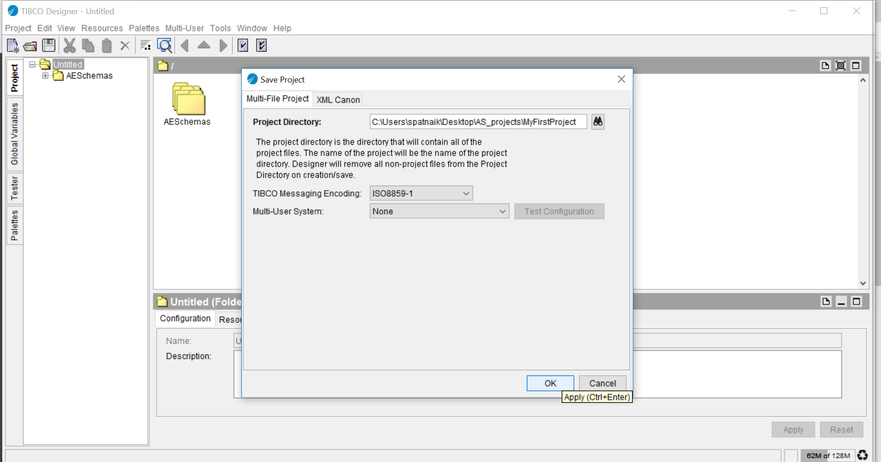Open the Resources menu
This screenshot has width=881, height=462.
tap(102, 28)
